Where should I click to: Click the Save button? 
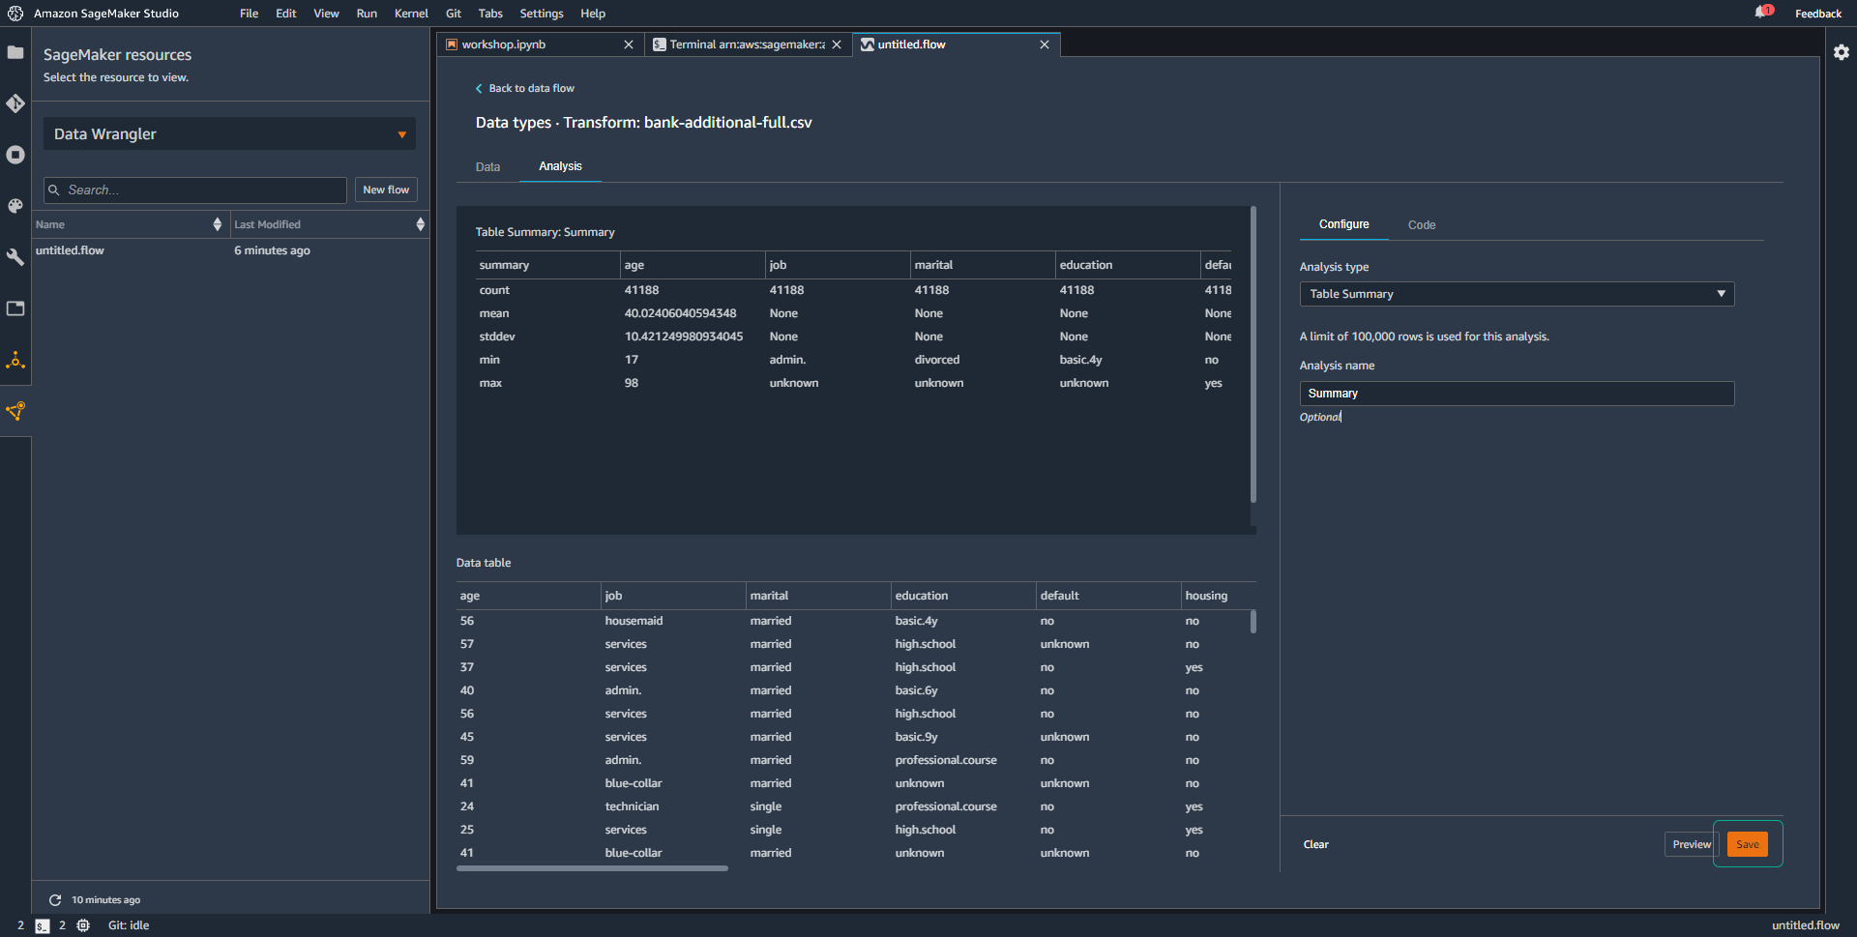point(1747,844)
